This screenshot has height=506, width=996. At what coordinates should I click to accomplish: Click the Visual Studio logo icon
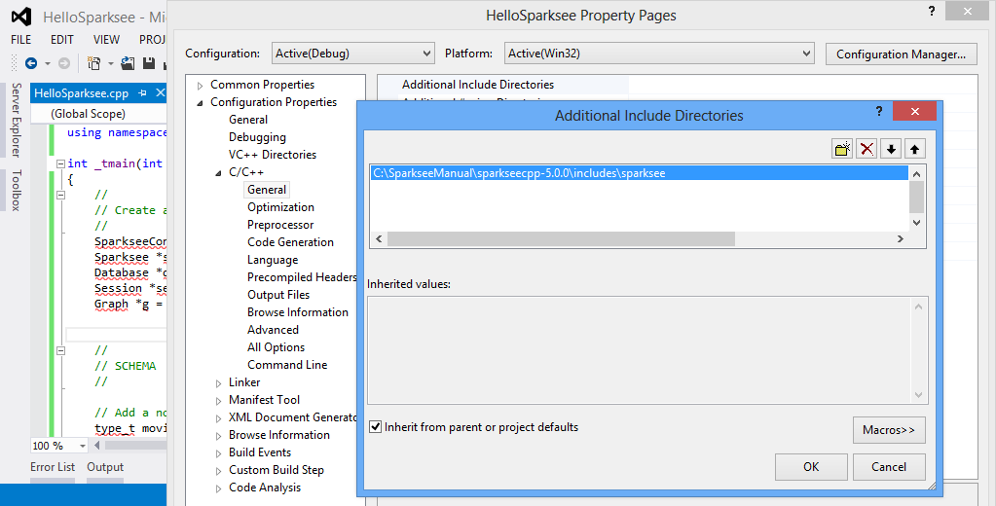coord(21,17)
